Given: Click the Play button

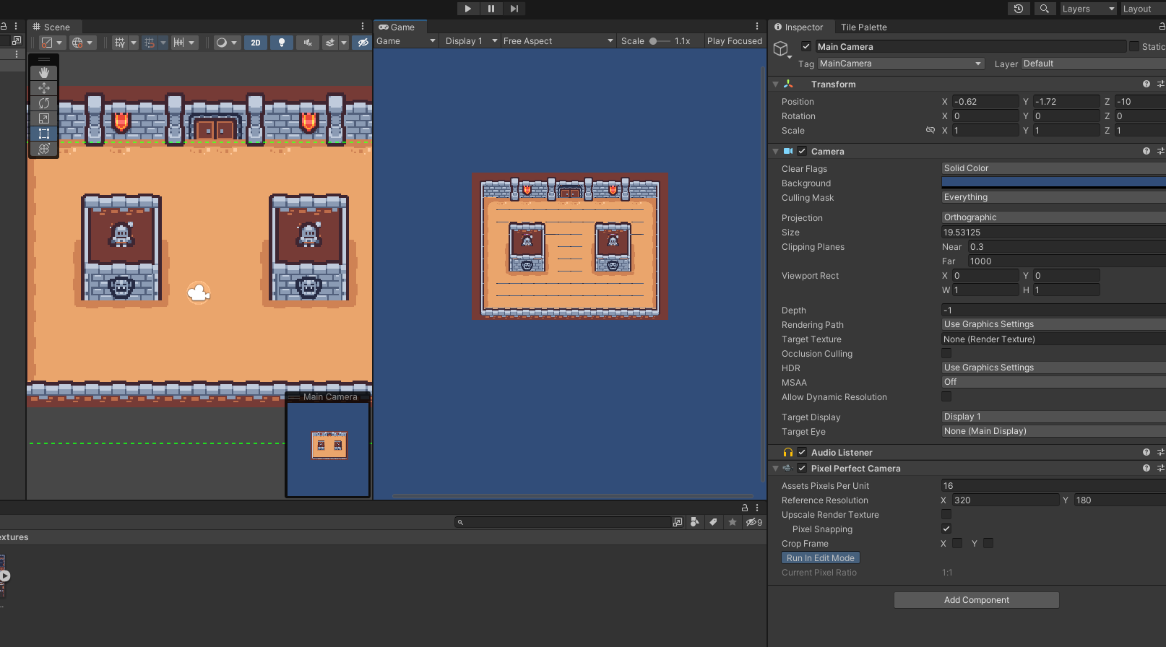Looking at the screenshot, I should click(x=468, y=9).
